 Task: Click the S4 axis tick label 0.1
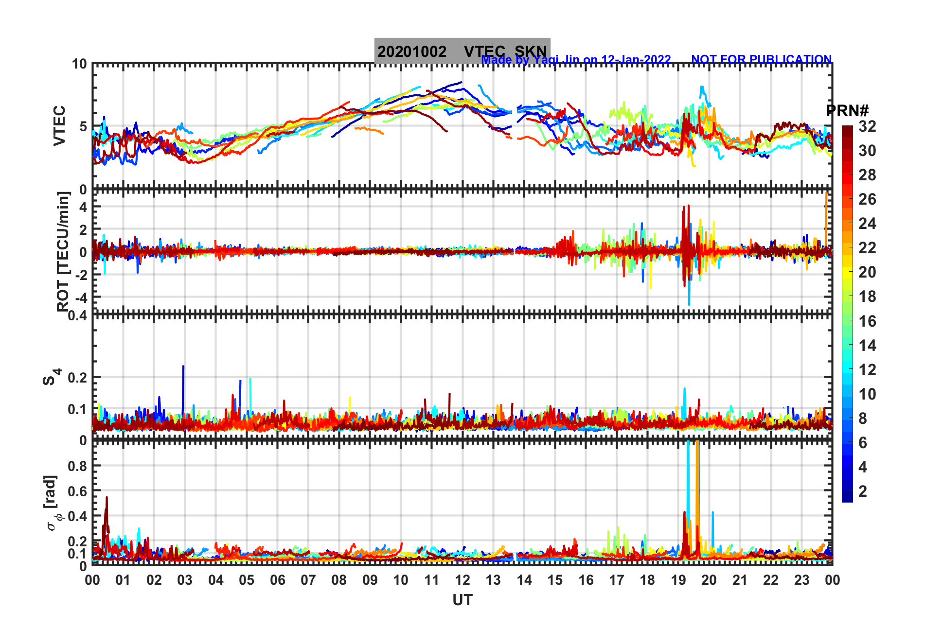point(78,409)
